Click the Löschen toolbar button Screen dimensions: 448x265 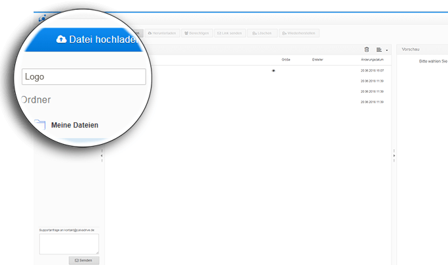click(x=262, y=33)
